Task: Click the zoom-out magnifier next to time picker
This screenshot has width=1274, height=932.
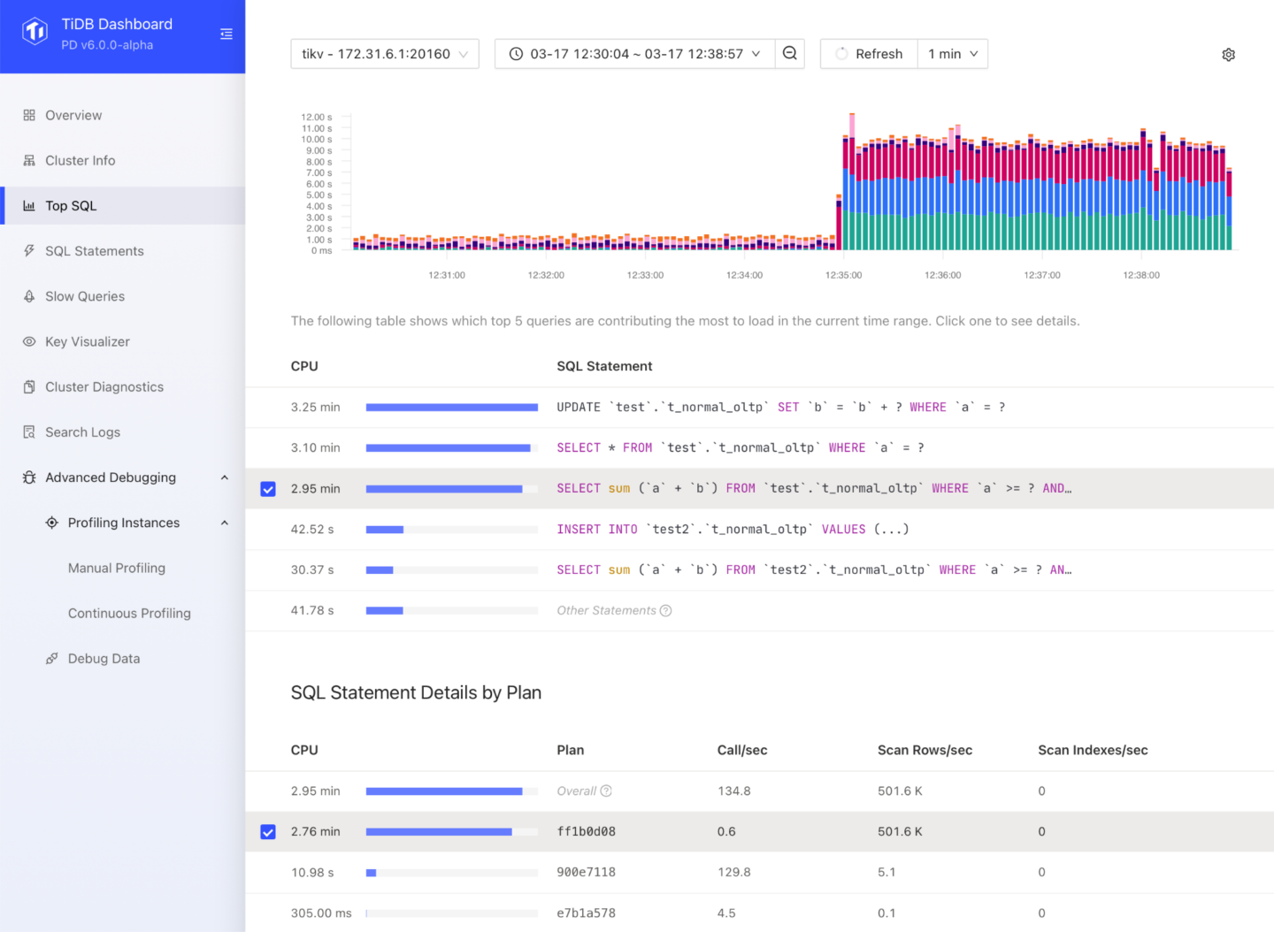Action: click(x=789, y=54)
